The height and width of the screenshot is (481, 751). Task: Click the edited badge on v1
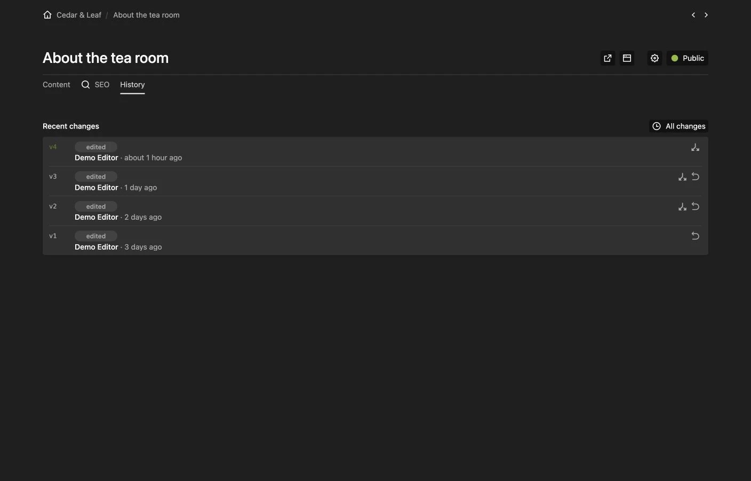[96, 236]
